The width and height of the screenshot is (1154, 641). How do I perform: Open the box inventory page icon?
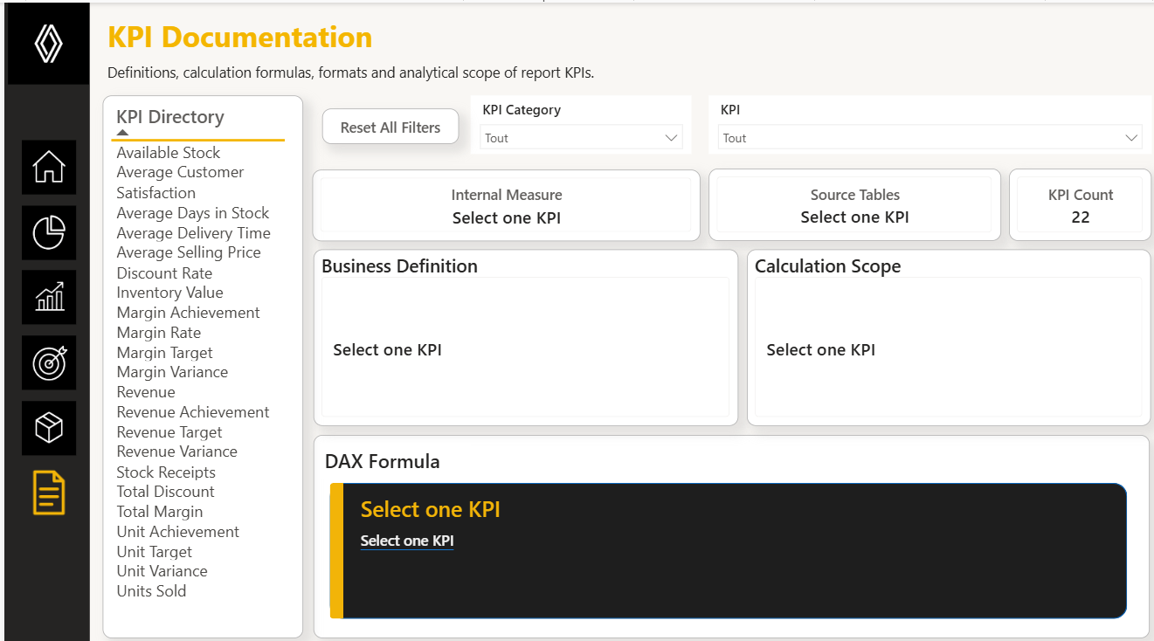(x=49, y=428)
